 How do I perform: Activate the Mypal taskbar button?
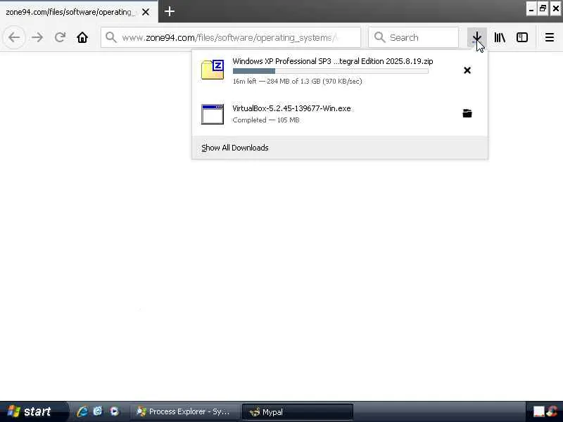[x=297, y=411]
